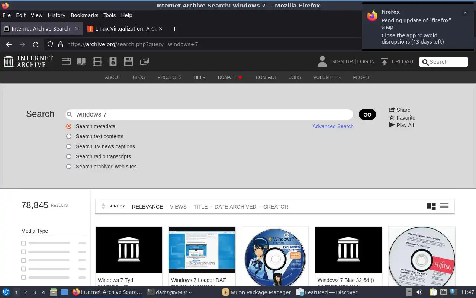Open the Windows 7 Tyd result title
Screen dimensions: 476x298
pos(115,280)
